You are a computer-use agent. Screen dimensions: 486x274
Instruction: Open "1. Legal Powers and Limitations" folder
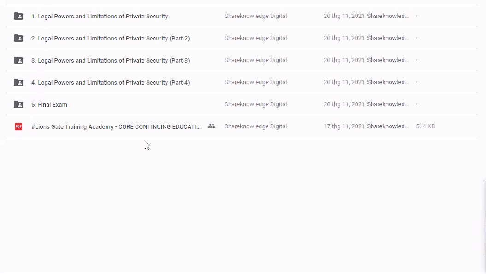point(99,16)
